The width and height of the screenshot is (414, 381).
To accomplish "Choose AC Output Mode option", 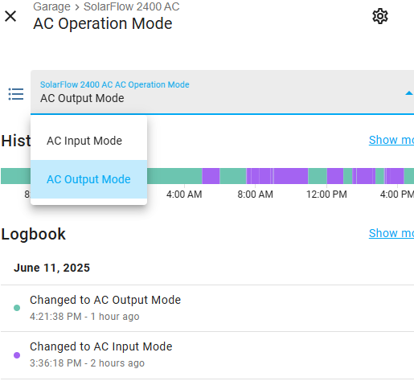I will 88,179.
